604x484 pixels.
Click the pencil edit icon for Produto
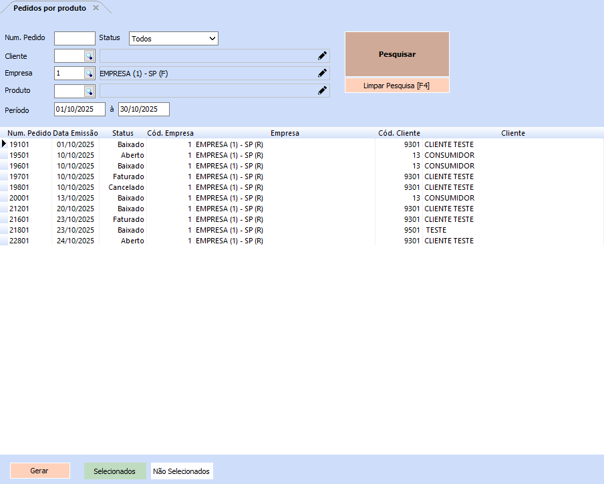(x=322, y=91)
